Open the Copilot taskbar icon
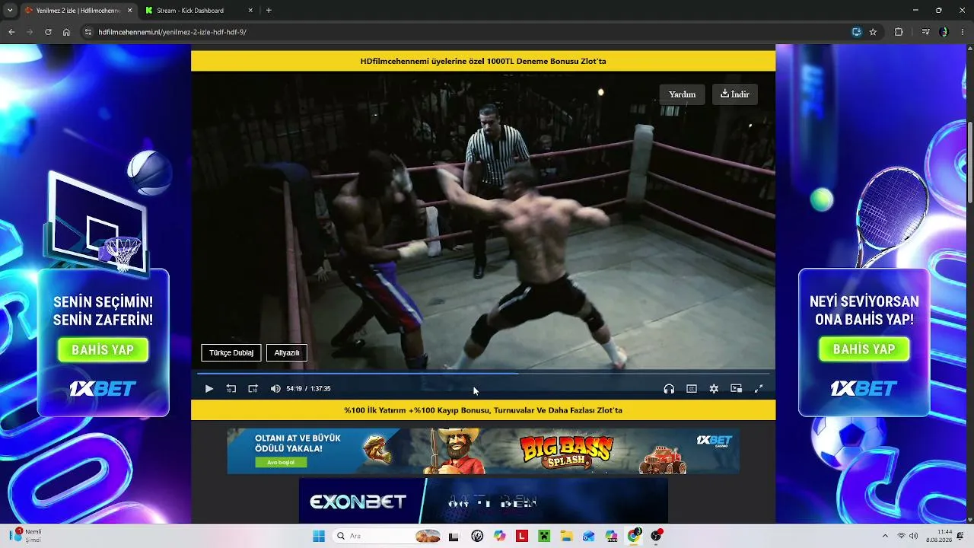Screen dimensions: 974x548 (499, 536)
